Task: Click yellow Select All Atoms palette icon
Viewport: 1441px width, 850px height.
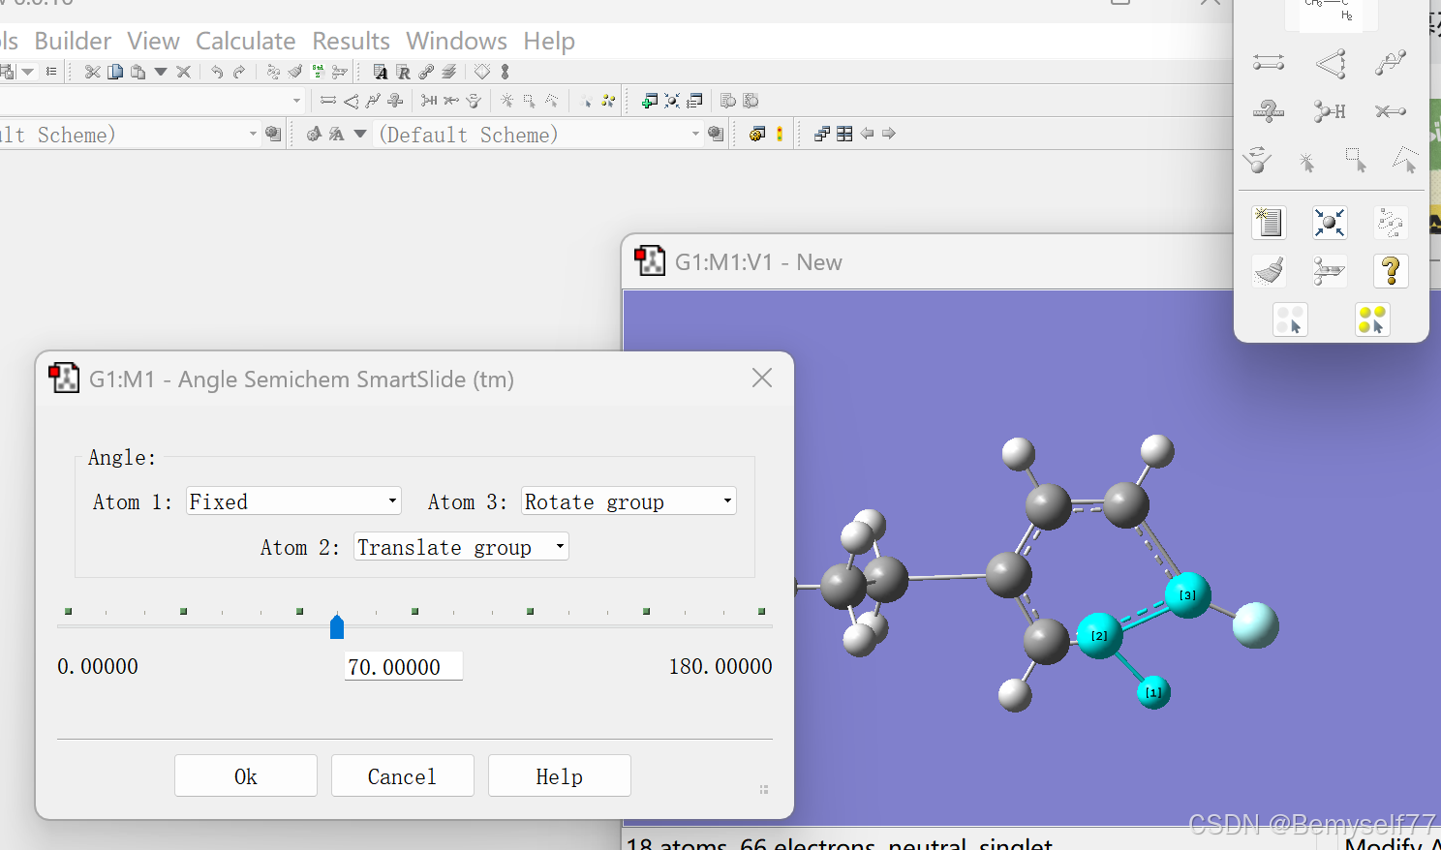Action: 1372,319
